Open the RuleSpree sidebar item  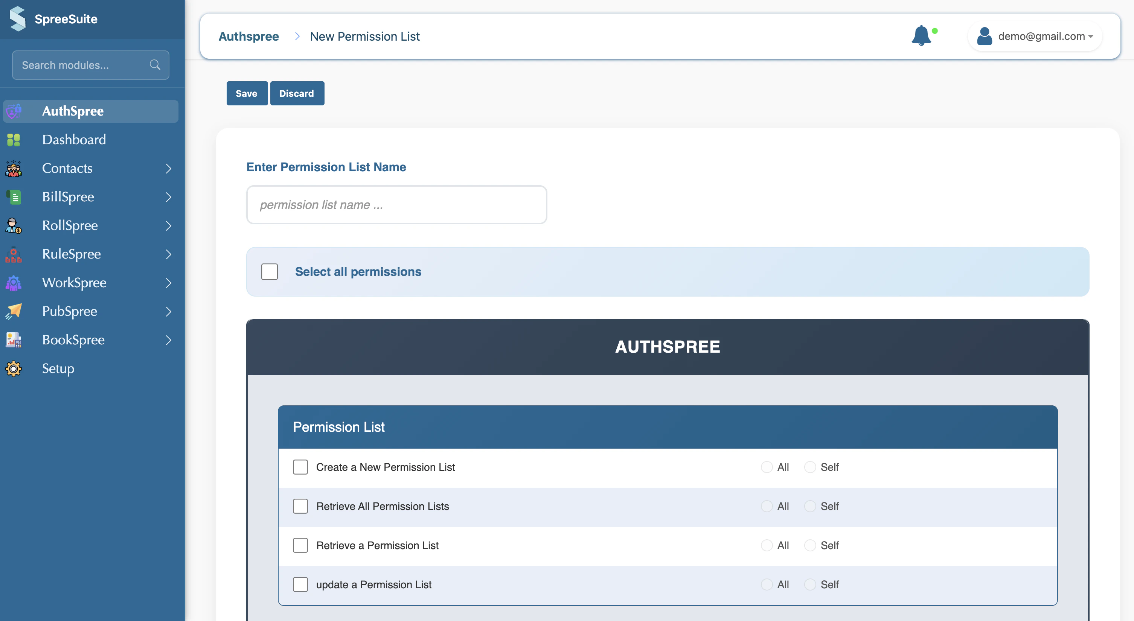[x=91, y=254]
